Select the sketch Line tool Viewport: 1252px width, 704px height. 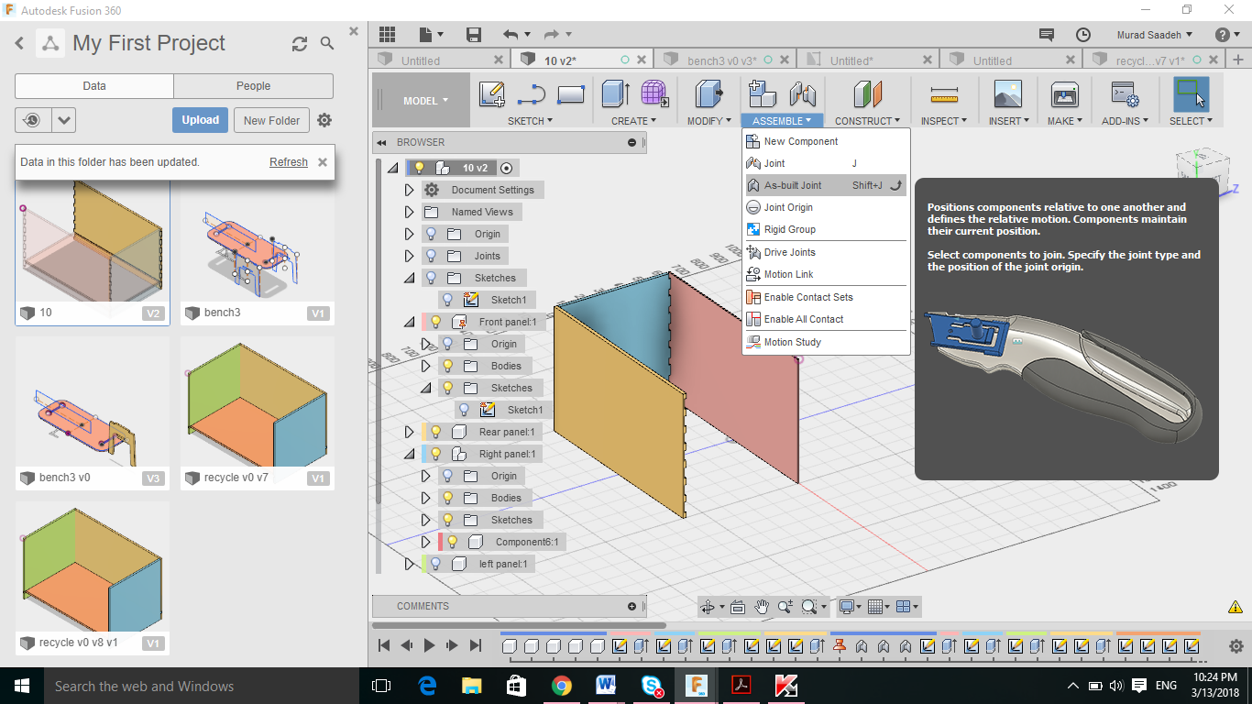(x=532, y=94)
